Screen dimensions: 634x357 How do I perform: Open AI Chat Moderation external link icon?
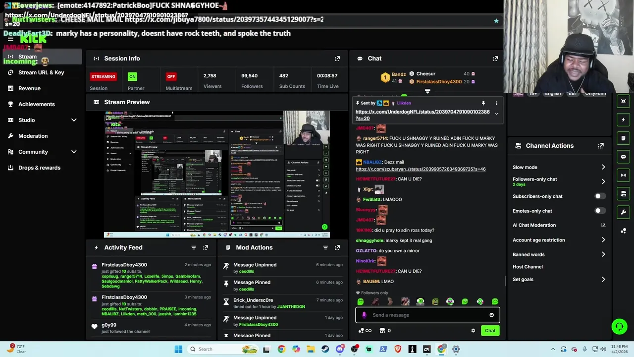(603, 225)
